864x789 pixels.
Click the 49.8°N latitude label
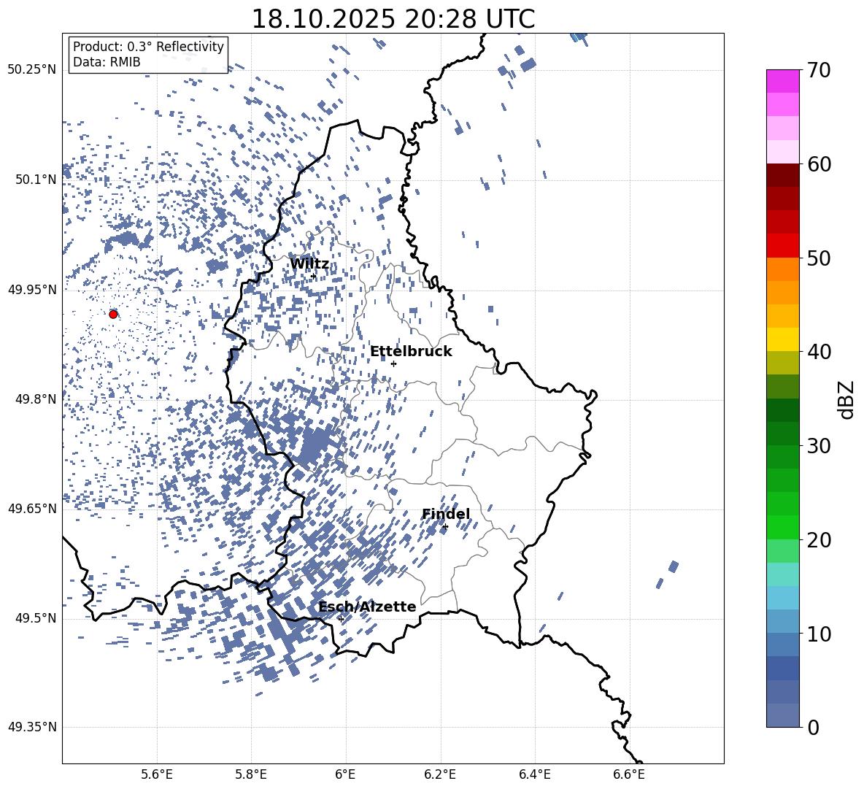coord(36,399)
